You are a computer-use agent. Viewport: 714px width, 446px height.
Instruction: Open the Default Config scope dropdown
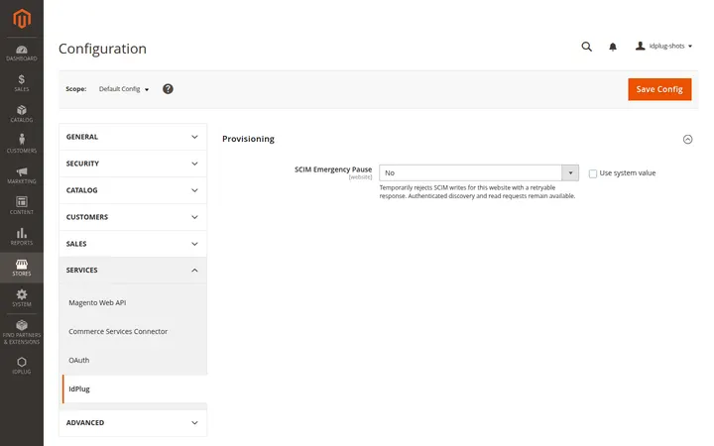pos(124,89)
